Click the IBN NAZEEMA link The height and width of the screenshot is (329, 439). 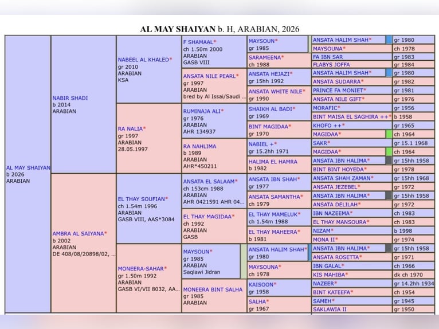pos(331,213)
